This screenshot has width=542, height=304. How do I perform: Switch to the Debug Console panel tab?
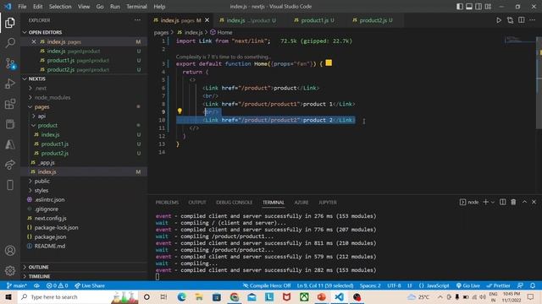click(234, 203)
